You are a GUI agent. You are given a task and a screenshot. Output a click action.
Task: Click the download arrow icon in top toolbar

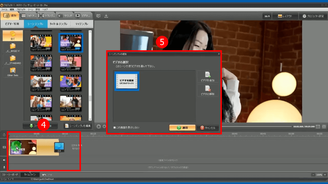106,16
